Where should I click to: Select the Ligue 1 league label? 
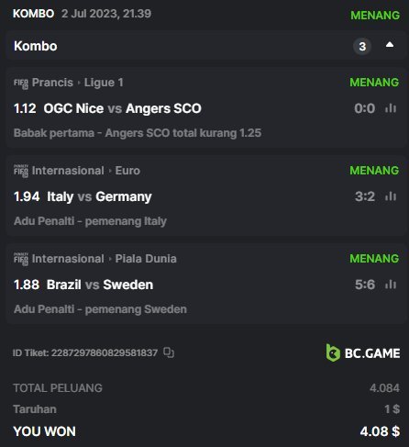(104, 83)
